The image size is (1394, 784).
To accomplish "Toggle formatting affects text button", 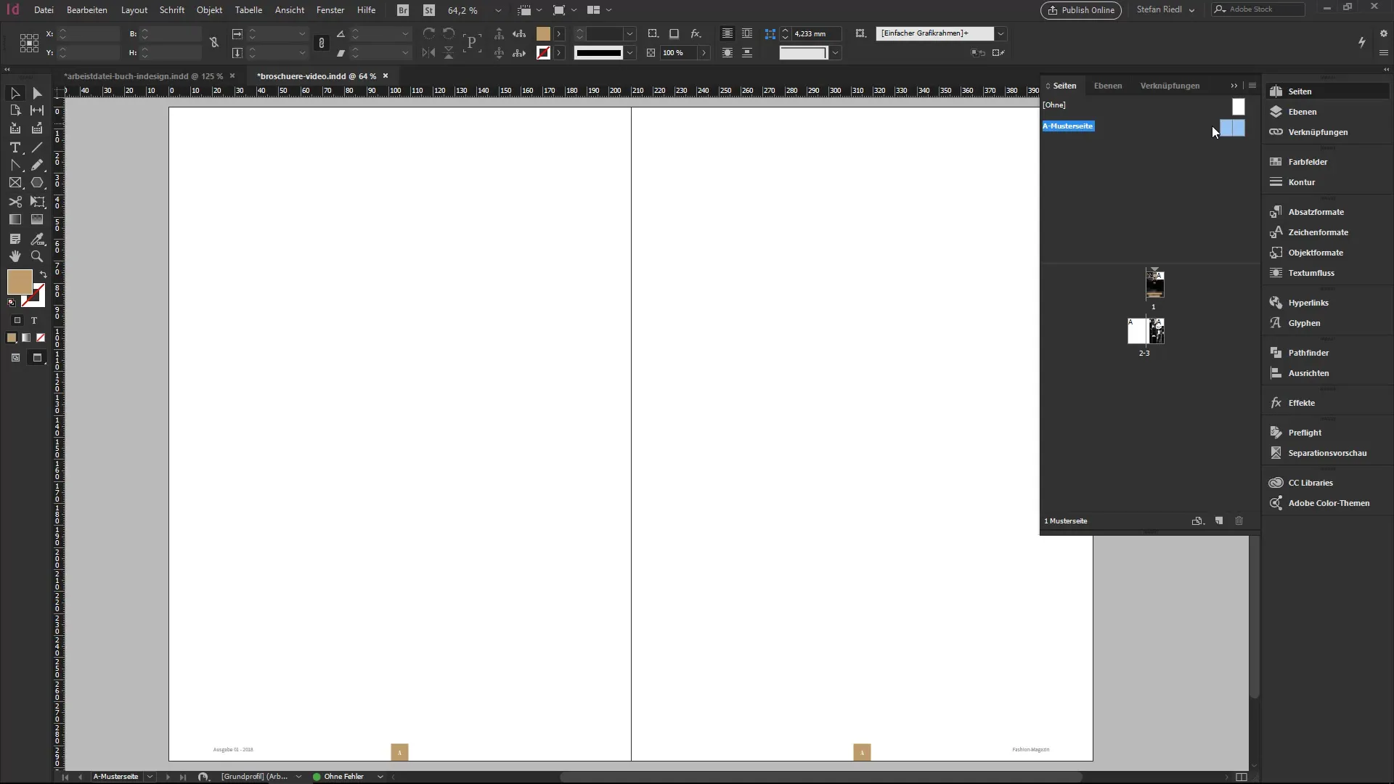I will [33, 320].
